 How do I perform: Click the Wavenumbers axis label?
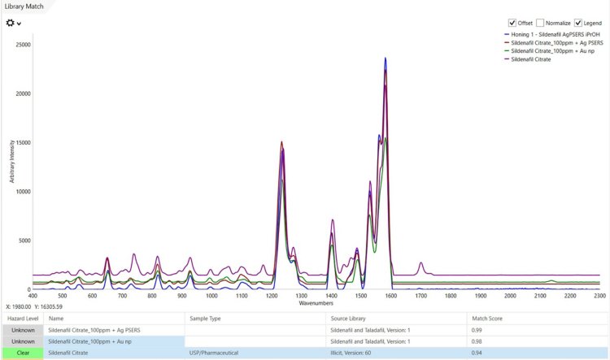(316, 303)
